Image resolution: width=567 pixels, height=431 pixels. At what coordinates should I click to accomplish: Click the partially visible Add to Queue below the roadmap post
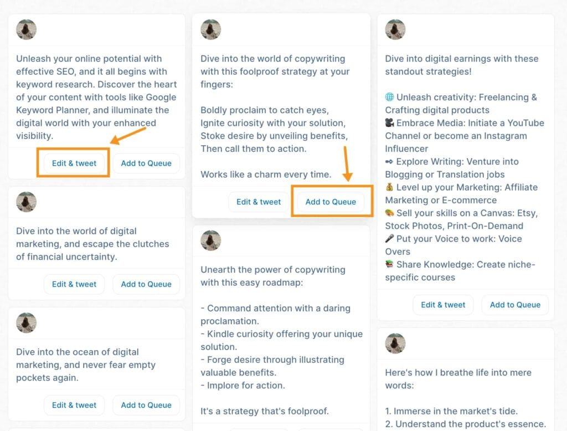click(x=331, y=429)
